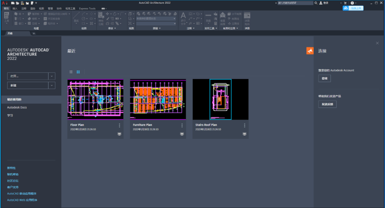Click the Sign In (登录) button in Connect panel
Image resolution: width=385 pixels, height=208 pixels.
pyautogui.click(x=325, y=78)
